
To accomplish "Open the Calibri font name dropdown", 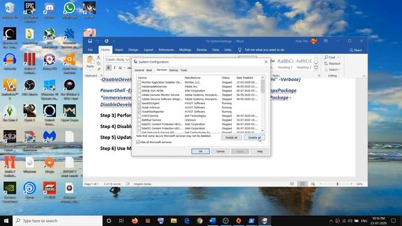I will click(x=127, y=60).
